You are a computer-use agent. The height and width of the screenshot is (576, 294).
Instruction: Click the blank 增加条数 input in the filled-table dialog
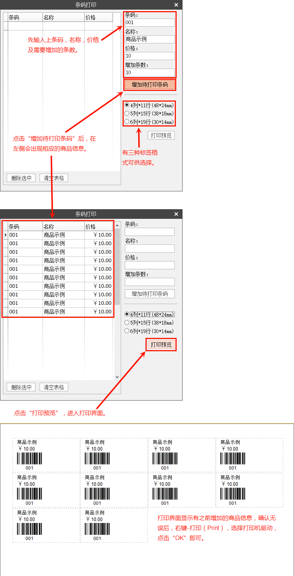[150, 282]
